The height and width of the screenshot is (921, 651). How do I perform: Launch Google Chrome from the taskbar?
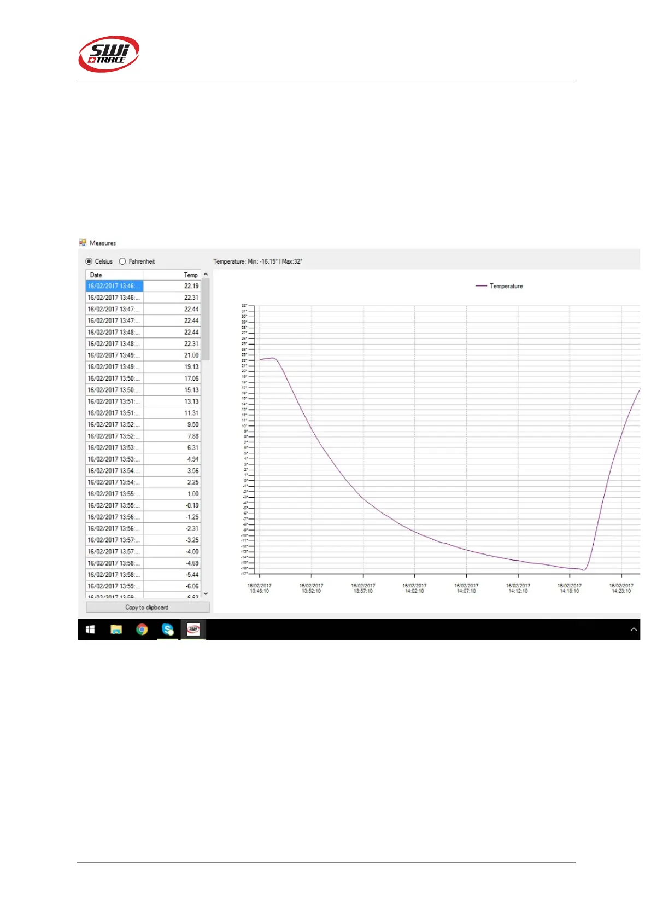point(142,629)
